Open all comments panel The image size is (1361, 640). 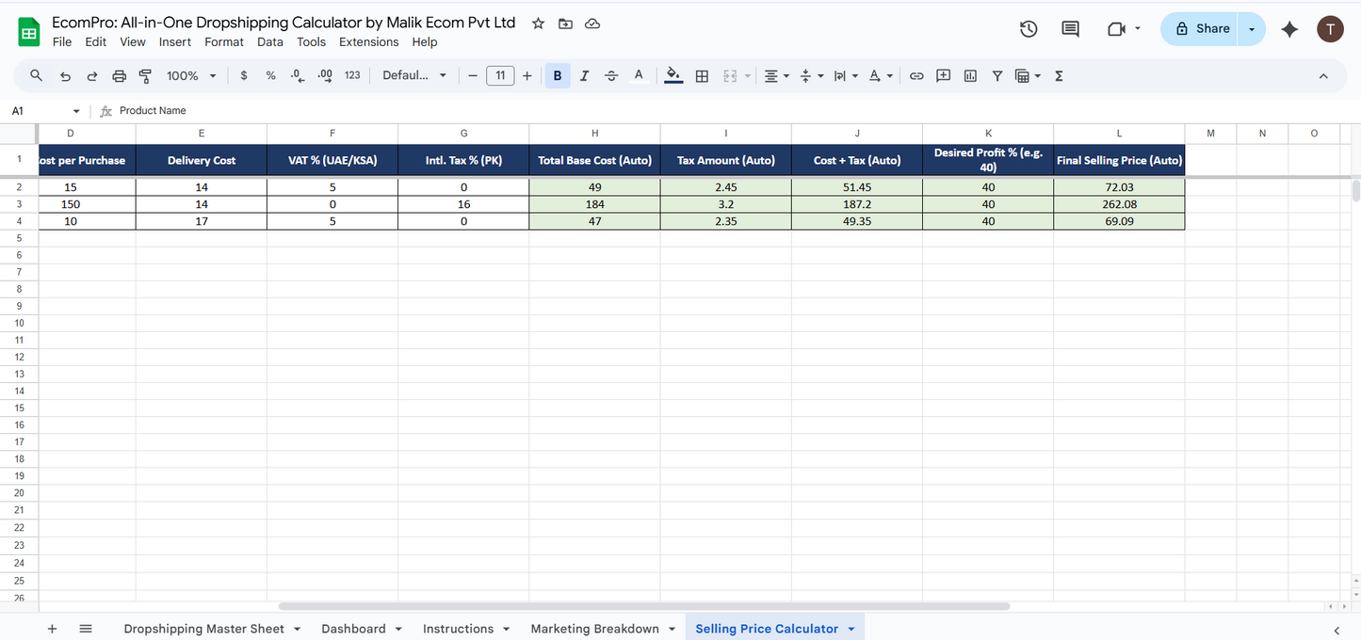(1070, 29)
